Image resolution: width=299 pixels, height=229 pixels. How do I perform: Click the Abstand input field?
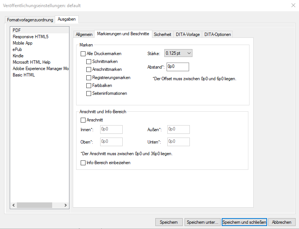177,67
